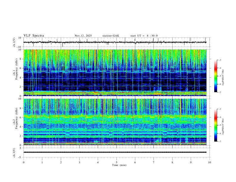Viewport: 236px width, 182px height.
Task: Click the ch.1 "Frequency (kHz)" axis label
Action: (x=16, y=69)
